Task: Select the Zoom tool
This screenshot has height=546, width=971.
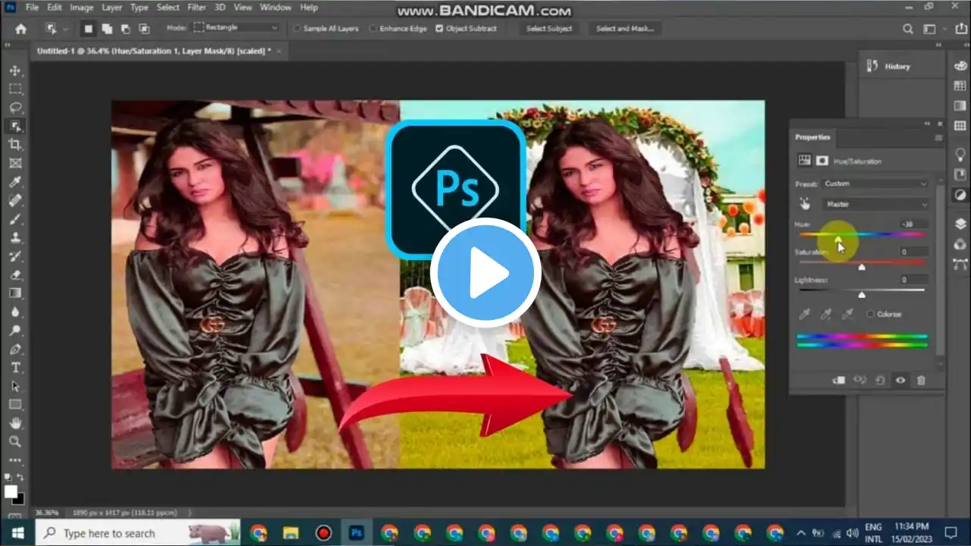Action: (x=15, y=441)
